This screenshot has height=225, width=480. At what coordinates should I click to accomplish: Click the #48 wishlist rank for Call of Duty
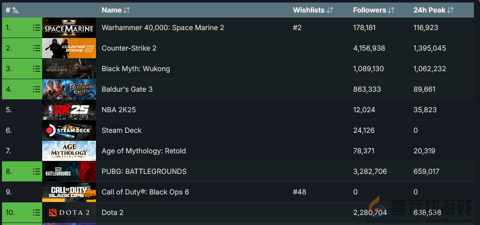pos(299,192)
